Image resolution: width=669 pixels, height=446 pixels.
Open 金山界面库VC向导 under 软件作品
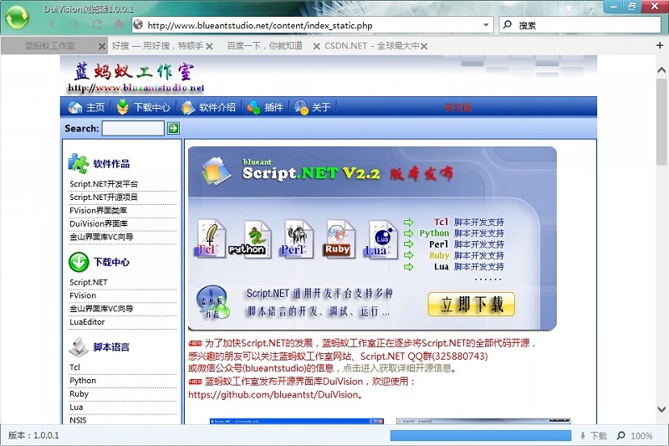(101, 237)
